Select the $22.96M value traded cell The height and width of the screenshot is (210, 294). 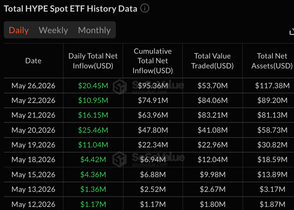pos(213,145)
